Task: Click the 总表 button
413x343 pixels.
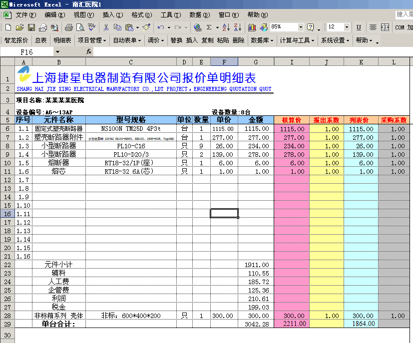Action: click(x=41, y=40)
